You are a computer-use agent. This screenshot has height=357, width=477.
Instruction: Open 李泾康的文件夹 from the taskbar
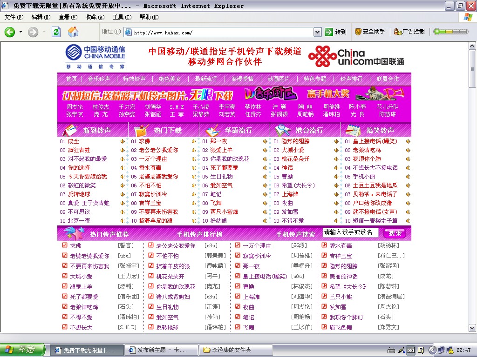point(235,350)
